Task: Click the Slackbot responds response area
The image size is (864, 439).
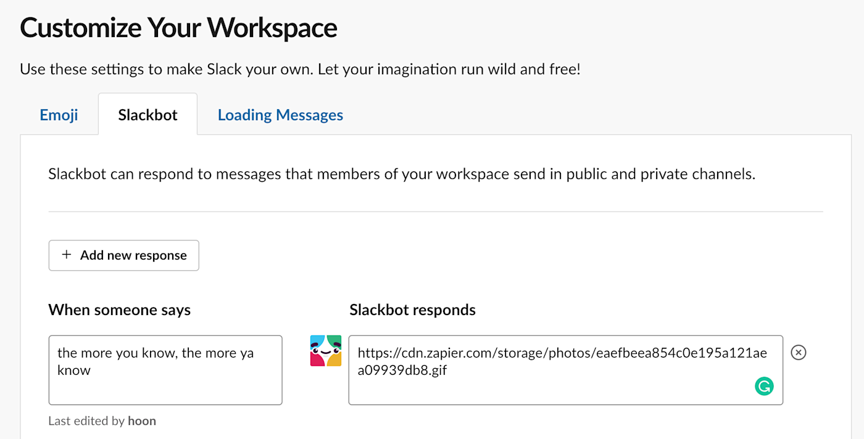Action: (565, 370)
